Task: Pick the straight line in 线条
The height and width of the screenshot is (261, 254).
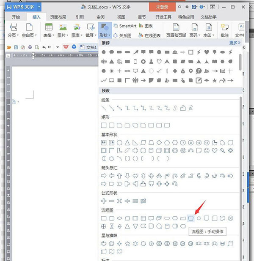Action: click(104, 108)
